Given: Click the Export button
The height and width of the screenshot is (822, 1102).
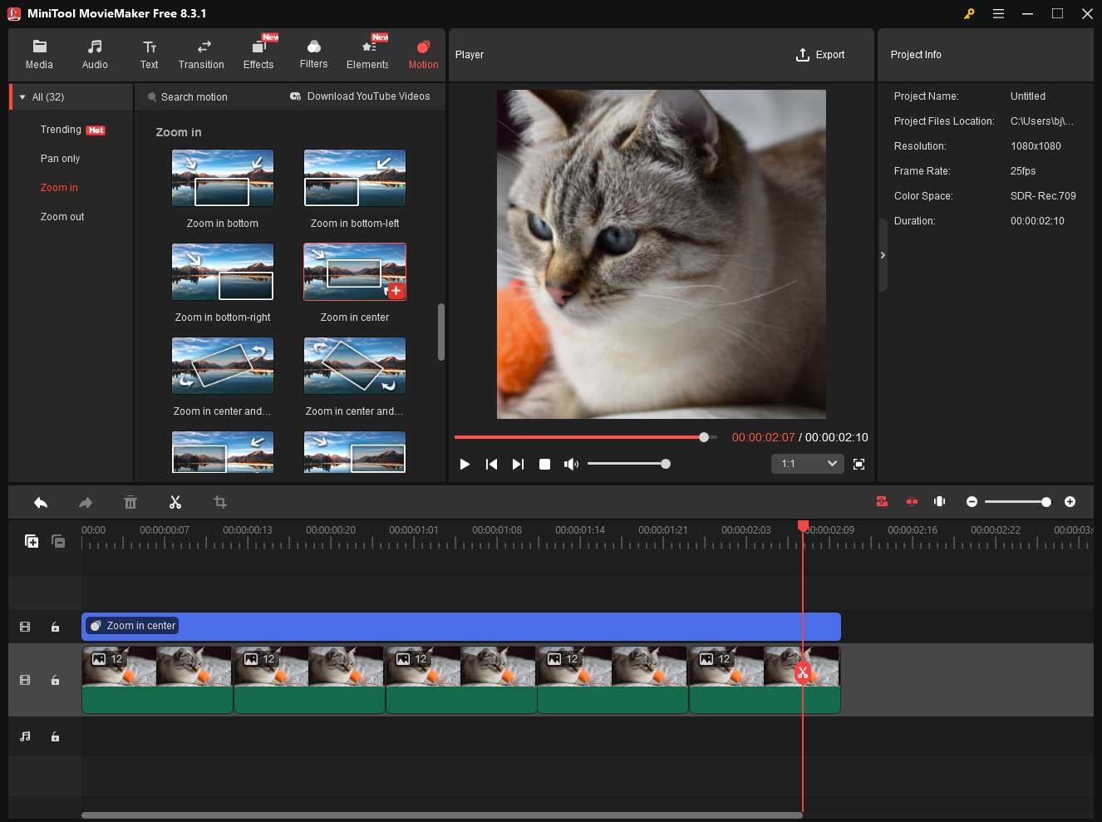Looking at the screenshot, I should pyautogui.click(x=819, y=55).
